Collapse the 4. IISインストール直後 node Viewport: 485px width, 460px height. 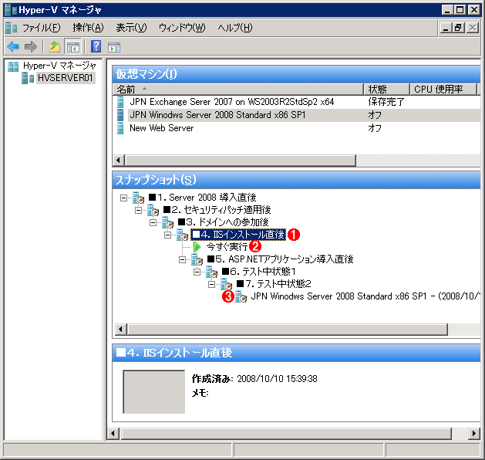coord(167,235)
